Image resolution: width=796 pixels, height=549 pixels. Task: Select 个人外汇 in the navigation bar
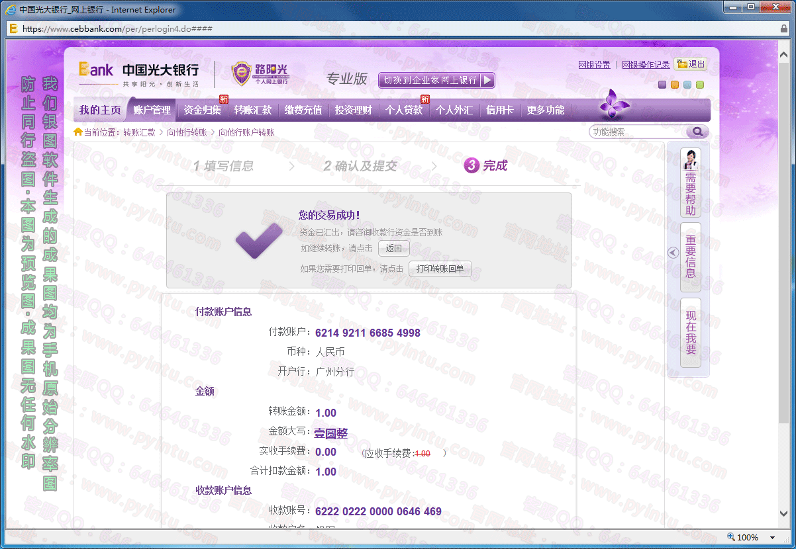pos(454,110)
